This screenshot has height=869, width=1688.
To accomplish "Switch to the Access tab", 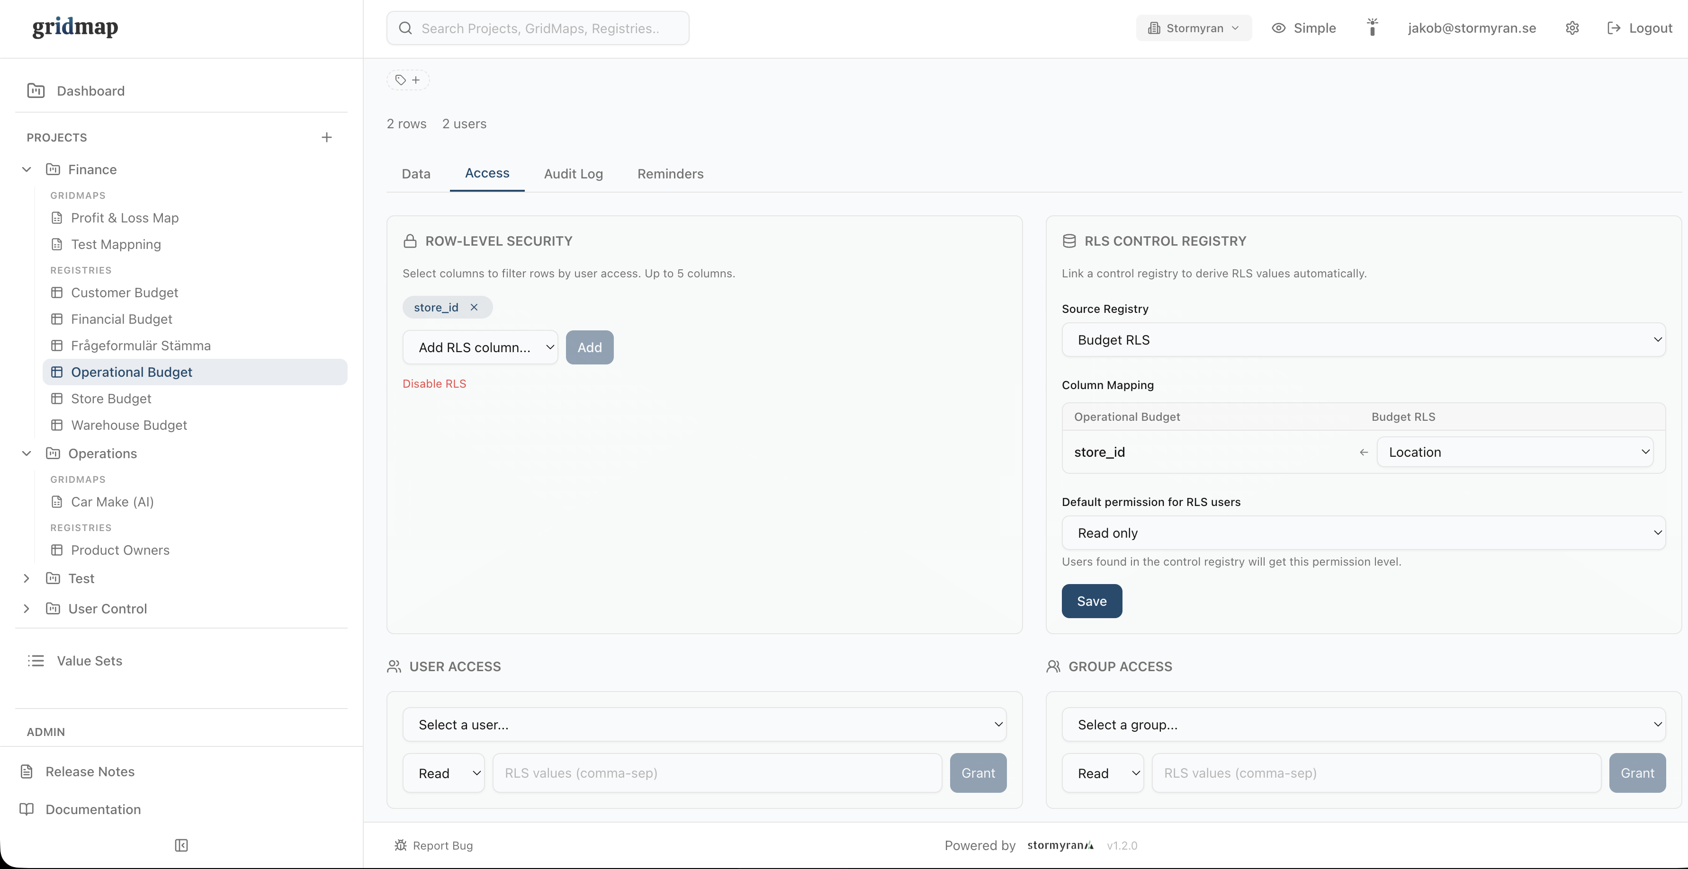I will click(x=487, y=174).
